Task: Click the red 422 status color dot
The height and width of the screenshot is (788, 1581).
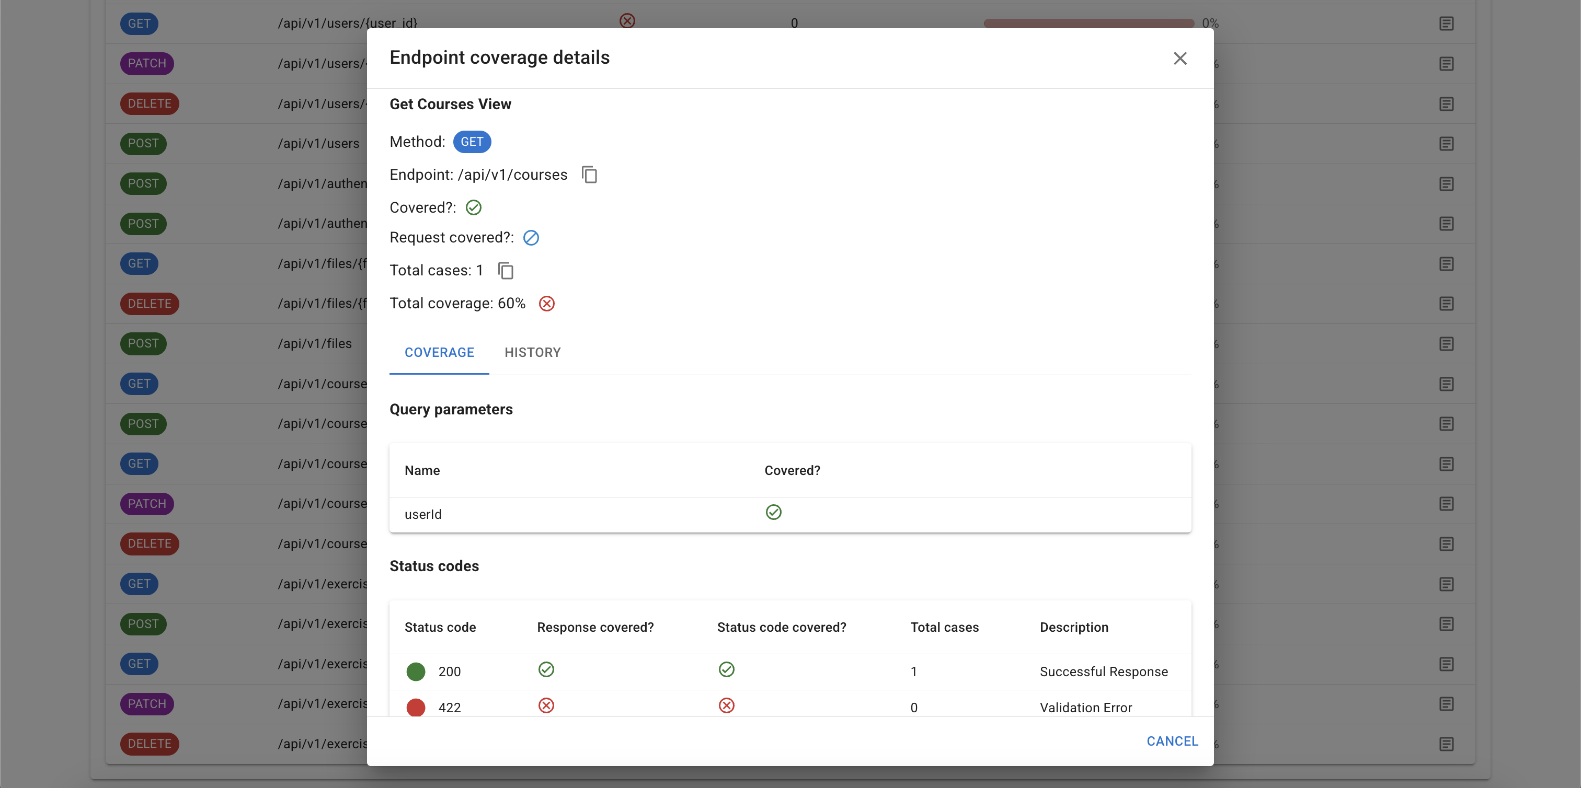Action: [x=416, y=707]
